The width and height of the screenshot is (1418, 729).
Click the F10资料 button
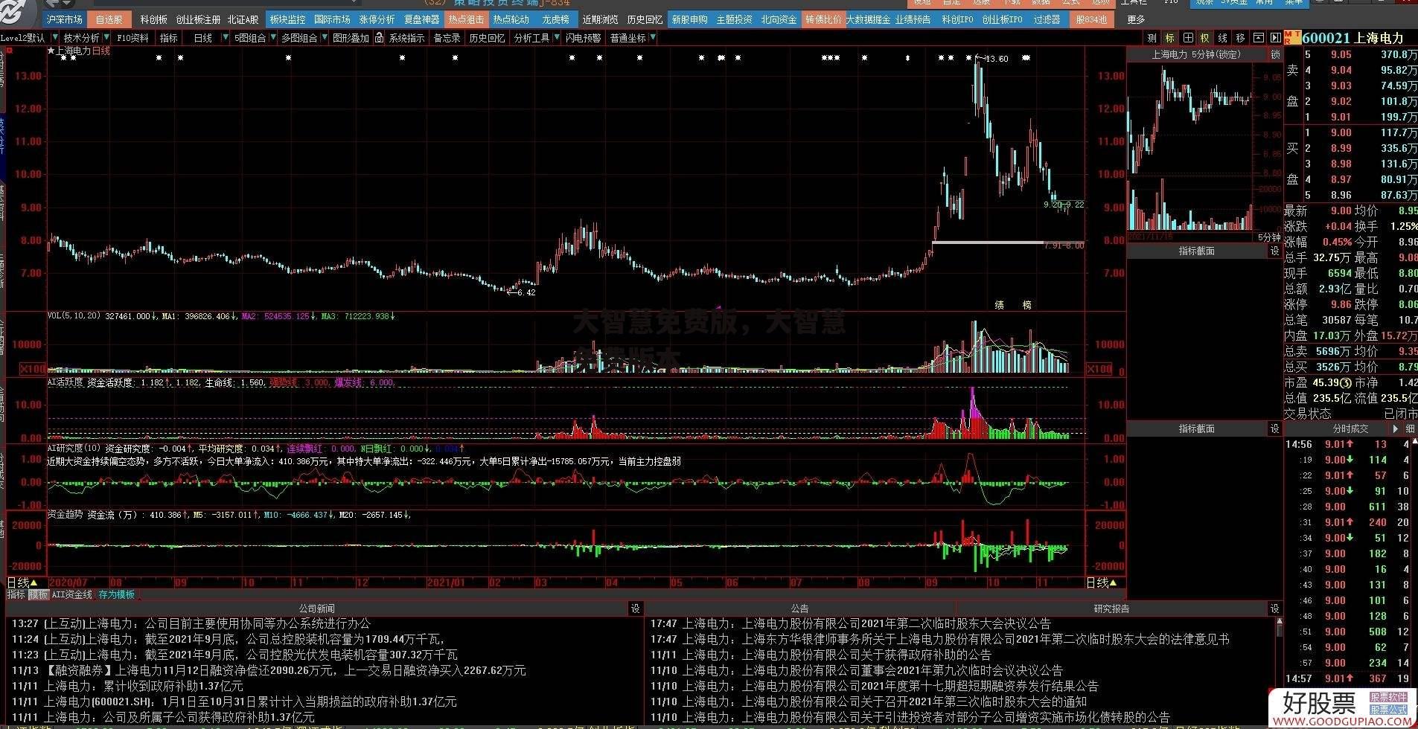pyautogui.click(x=132, y=38)
